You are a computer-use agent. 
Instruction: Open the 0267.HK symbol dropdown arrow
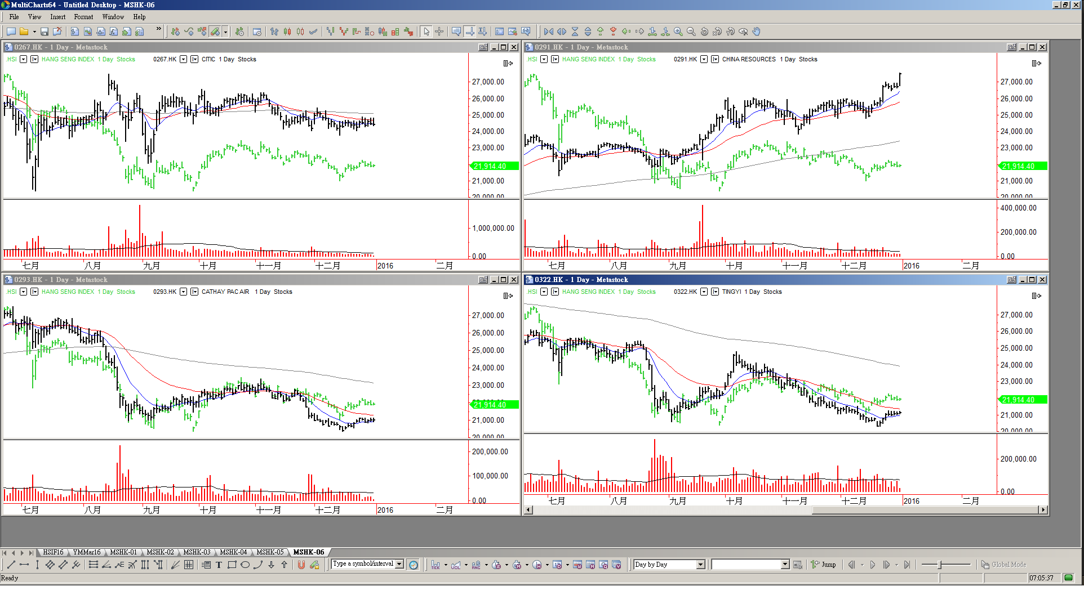click(x=183, y=59)
